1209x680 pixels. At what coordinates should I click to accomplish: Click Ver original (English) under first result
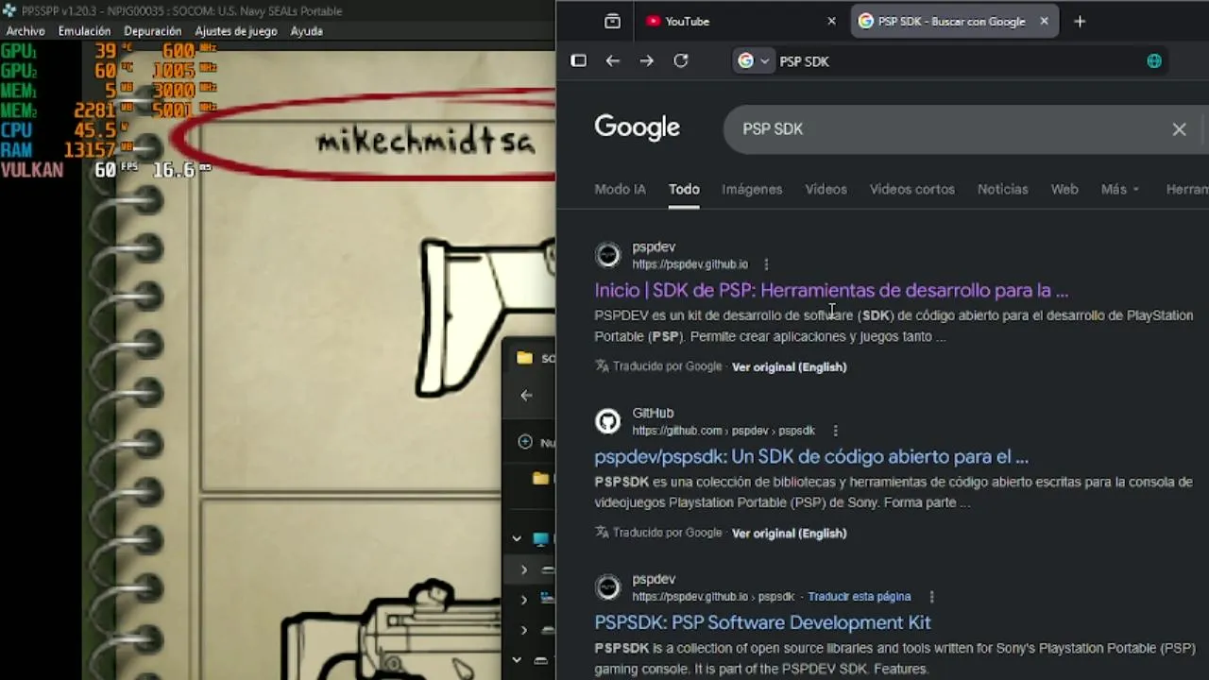pyautogui.click(x=789, y=366)
